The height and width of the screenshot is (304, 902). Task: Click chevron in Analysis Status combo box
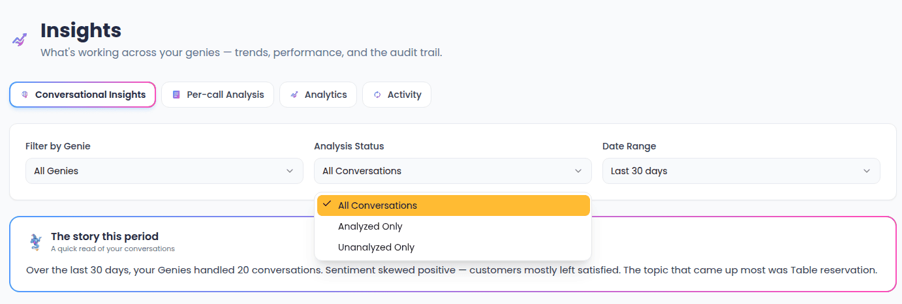coord(578,171)
